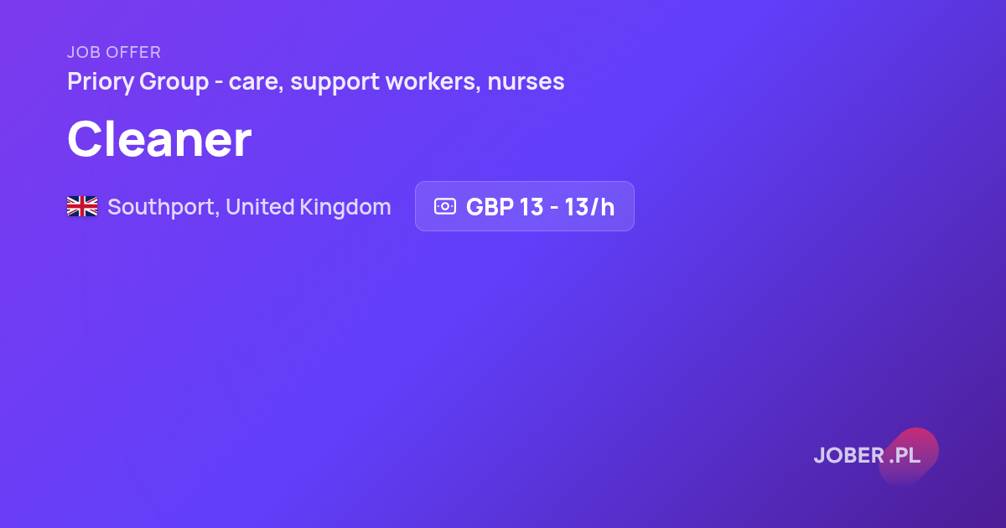Click the pink pill shape behind the logo

908,455
